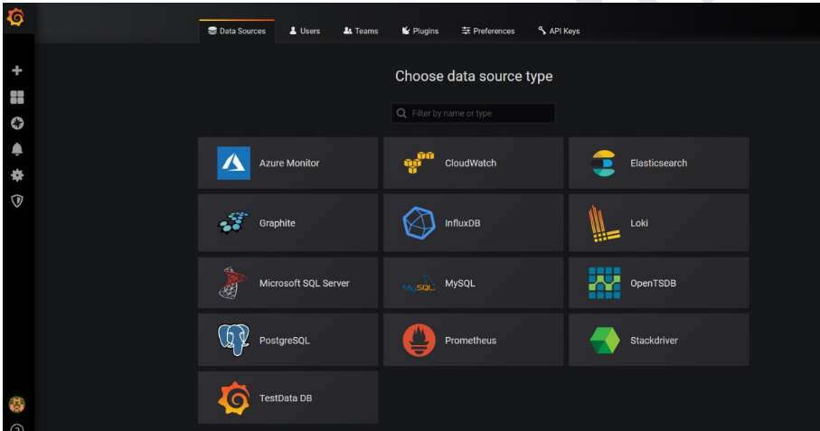Select the OpenTSDB label
This screenshot has width=820, height=431.
(653, 283)
